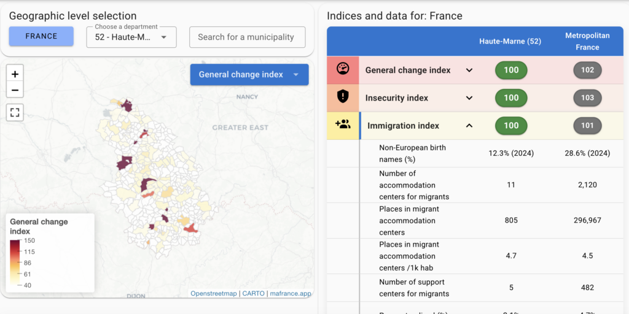629x314 pixels.
Task: Click the Insecurity index shield icon
Action: point(343,97)
